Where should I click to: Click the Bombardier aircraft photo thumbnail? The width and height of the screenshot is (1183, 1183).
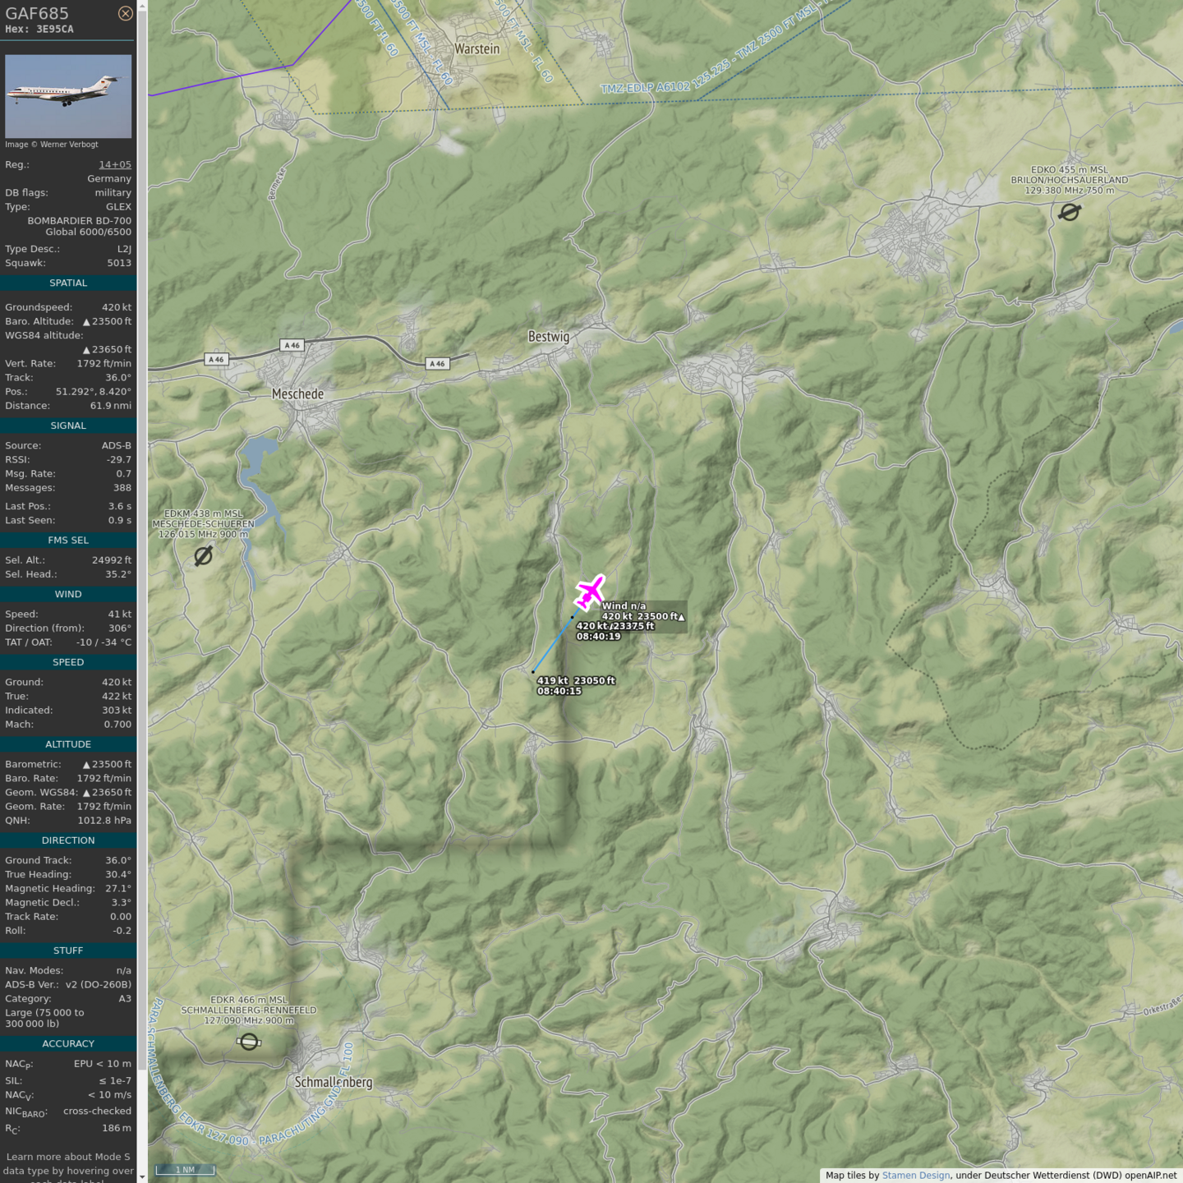coord(68,96)
